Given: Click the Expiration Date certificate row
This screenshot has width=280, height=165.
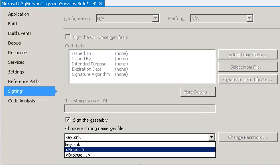Looking at the screenshot, I should (x=100, y=69).
